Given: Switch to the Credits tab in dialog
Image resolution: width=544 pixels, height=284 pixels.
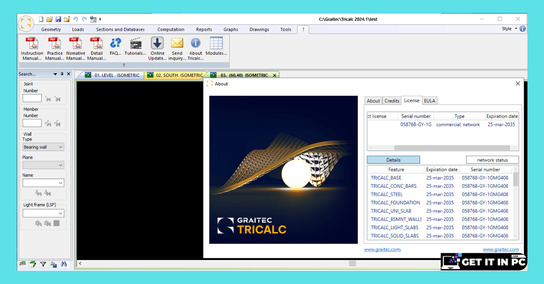Looking at the screenshot, I should 392,101.
